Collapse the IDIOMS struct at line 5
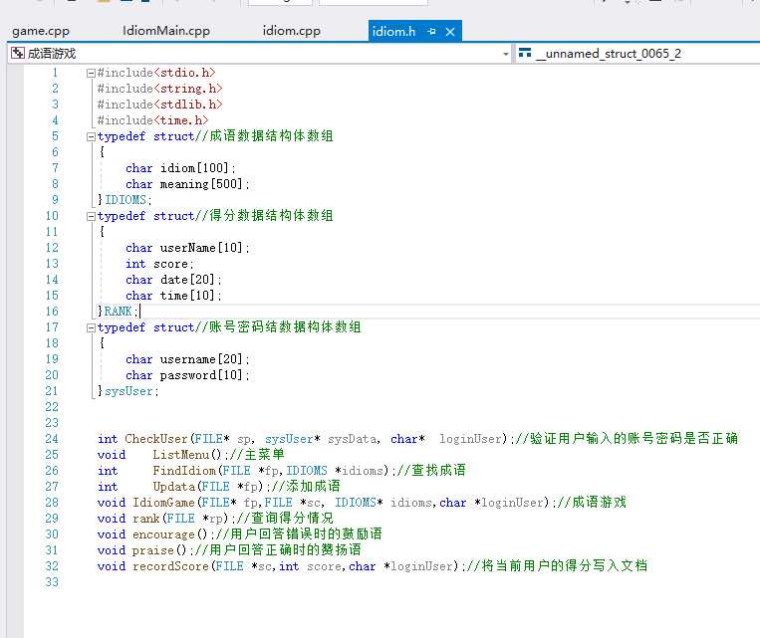Screen dimensions: 760x638 pos(91,137)
